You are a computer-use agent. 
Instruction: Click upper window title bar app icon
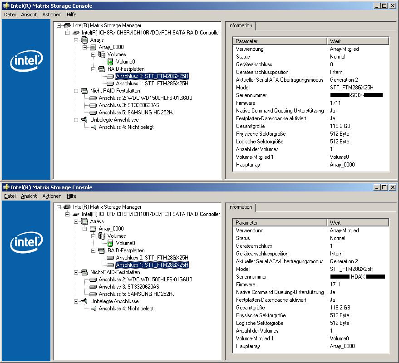click(5, 6)
